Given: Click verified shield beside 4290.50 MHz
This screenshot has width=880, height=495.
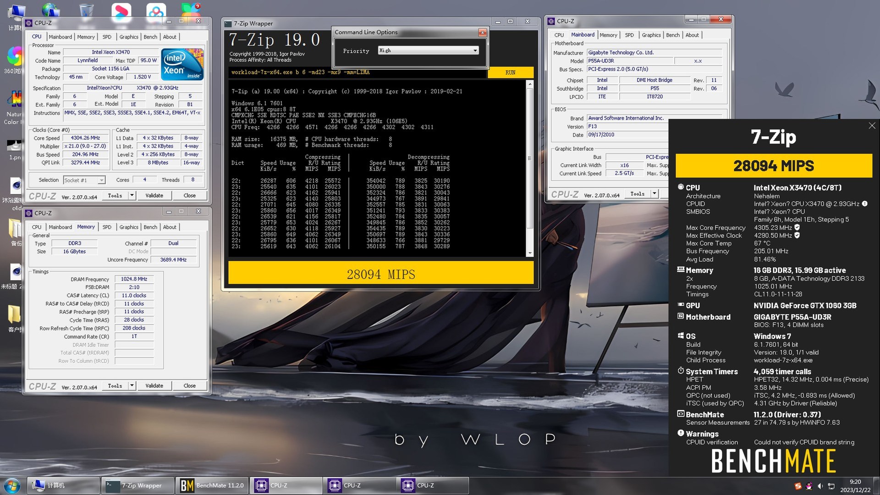Looking at the screenshot, I should 797,235.
